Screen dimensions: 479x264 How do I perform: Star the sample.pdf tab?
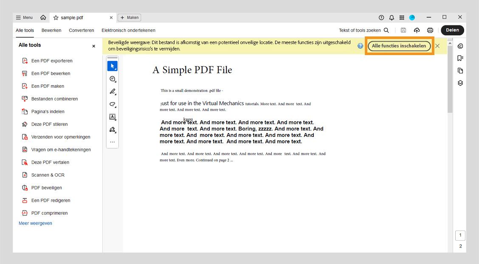[x=56, y=18]
